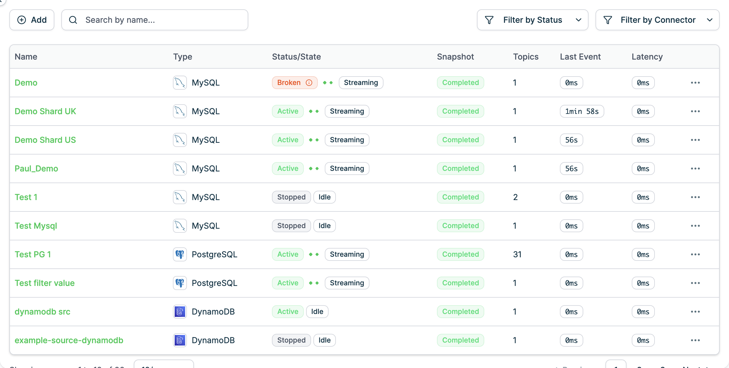729x368 pixels.
Task: Click the search magnifier icon
Action: click(x=73, y=20)
